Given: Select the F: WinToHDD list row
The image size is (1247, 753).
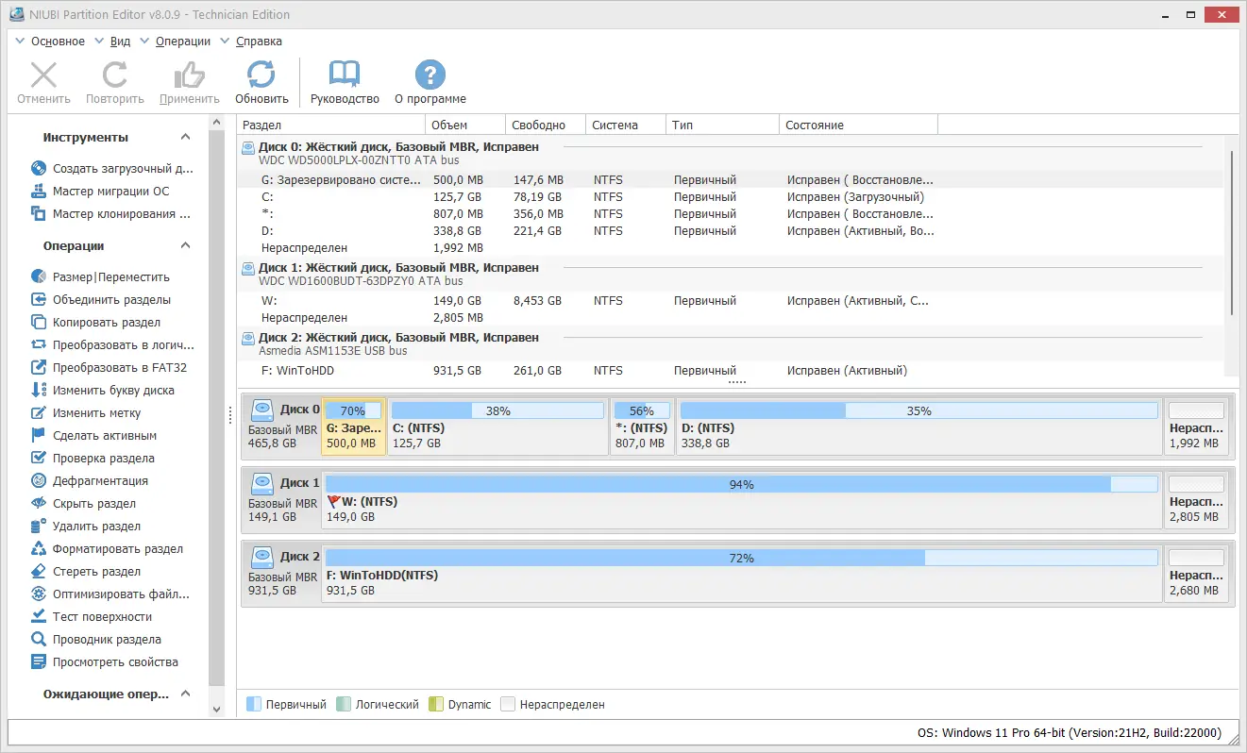Looking at the screenshot, I should 731,371.
